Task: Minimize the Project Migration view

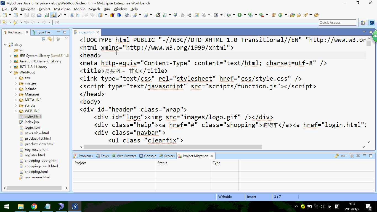Action: [364, 156]
